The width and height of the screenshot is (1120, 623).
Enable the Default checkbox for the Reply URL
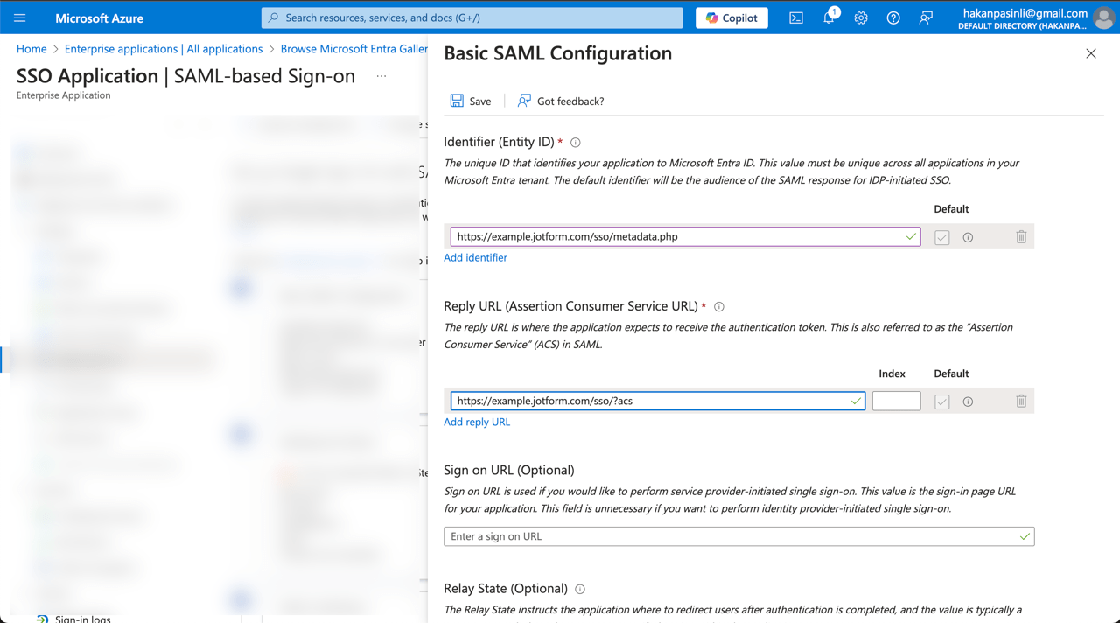click(x=941, y=401)
